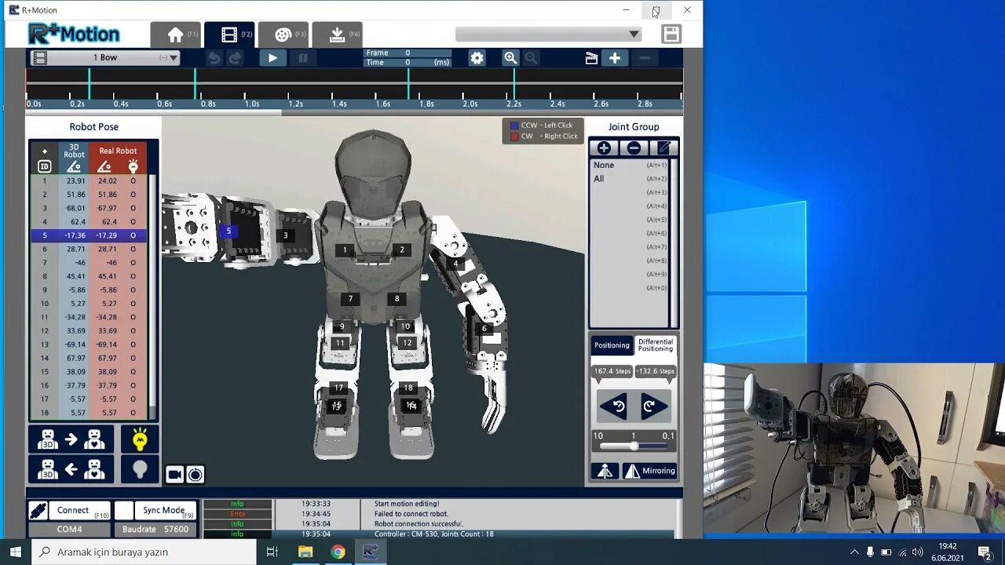This screenshot has height=565, width=1005.
Task: Select key frame marker near 1.7s
Action: 408,84
